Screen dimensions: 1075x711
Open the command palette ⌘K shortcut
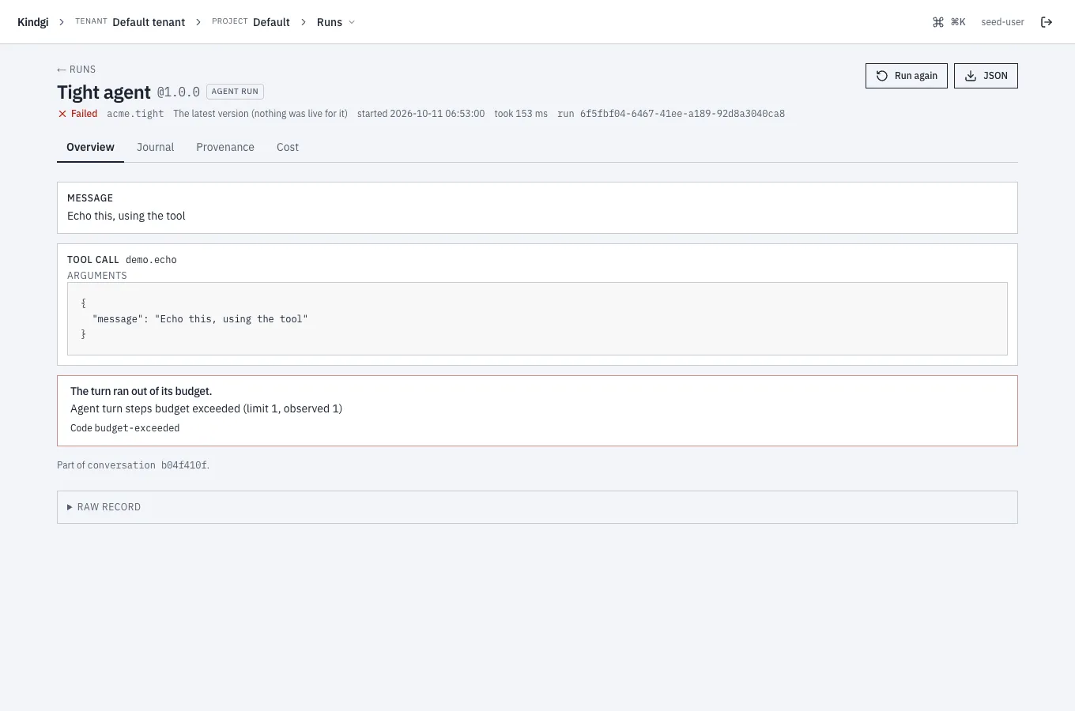point(949,22)
